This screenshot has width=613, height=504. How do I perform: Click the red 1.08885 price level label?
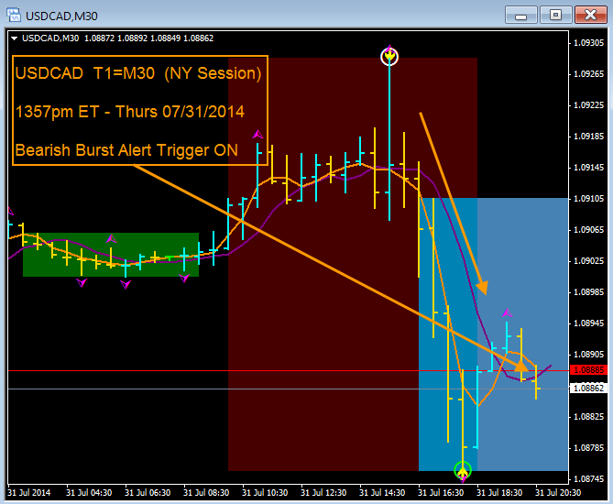[589, 370]
